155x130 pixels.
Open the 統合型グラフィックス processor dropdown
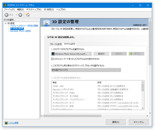(x=86, y=70)
